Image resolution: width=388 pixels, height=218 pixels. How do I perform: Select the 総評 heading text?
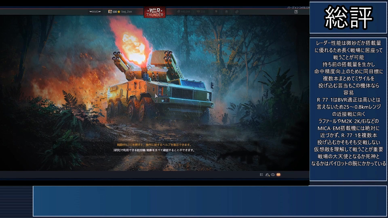tap(348, 17)
